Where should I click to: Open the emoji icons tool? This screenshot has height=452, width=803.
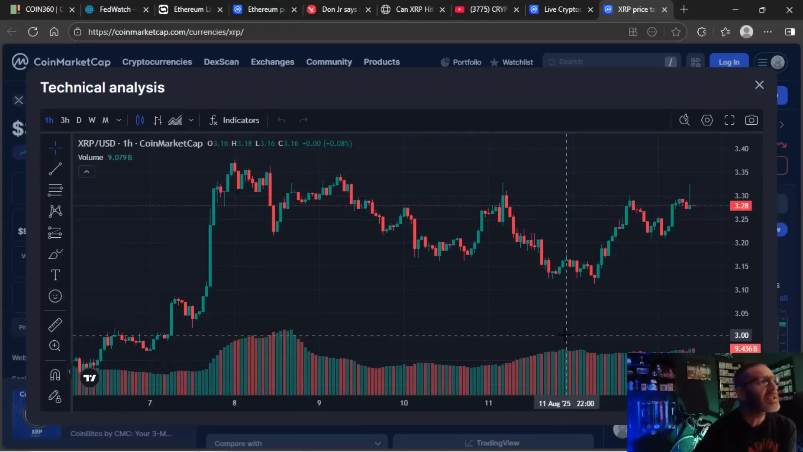[55, 296]
